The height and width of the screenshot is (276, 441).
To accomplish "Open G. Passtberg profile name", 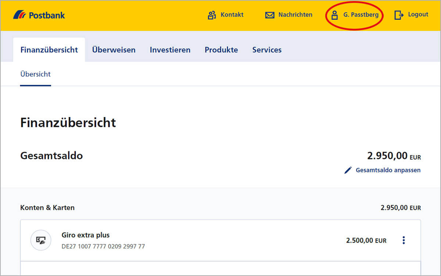I will pos(361,15).
